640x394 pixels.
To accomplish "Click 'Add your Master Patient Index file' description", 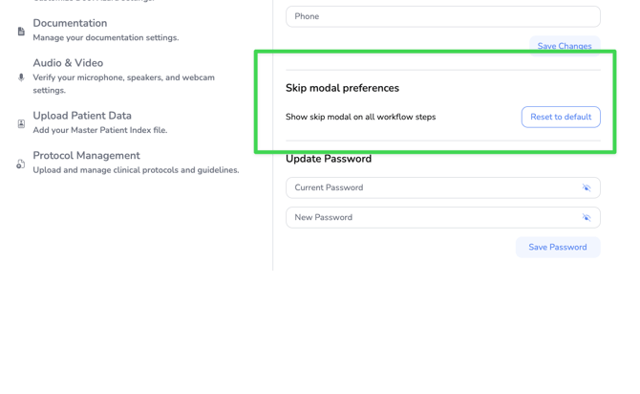I will click(99, 130).
